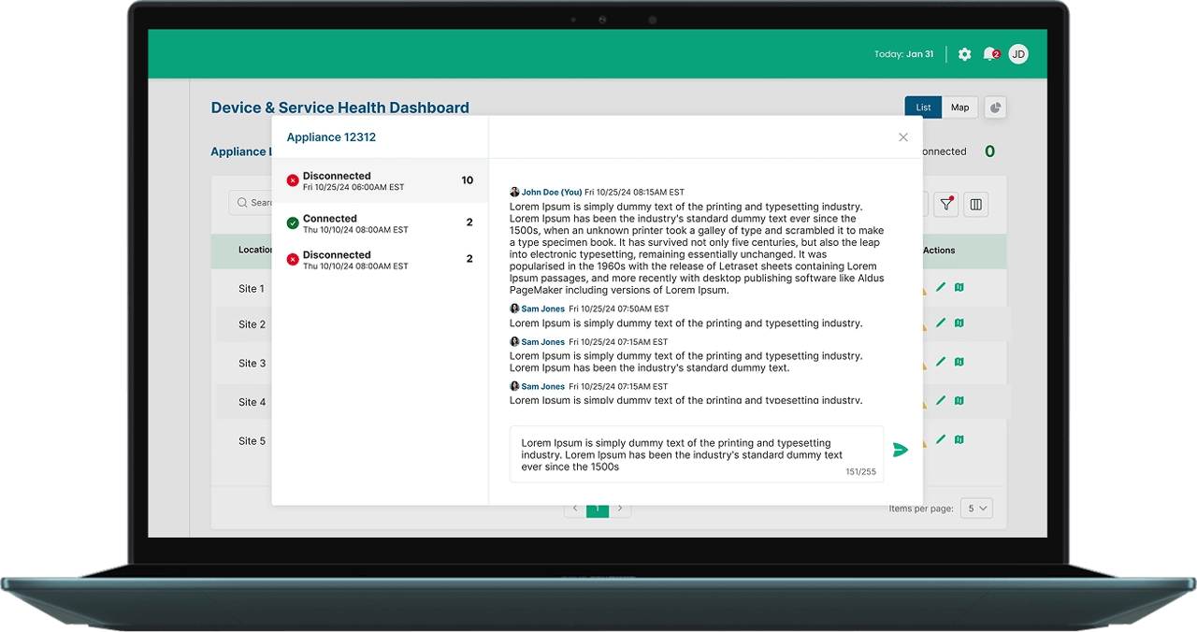Click the John Doe (You) author name
The image size is (1197, 632).
tap(551, 192)
